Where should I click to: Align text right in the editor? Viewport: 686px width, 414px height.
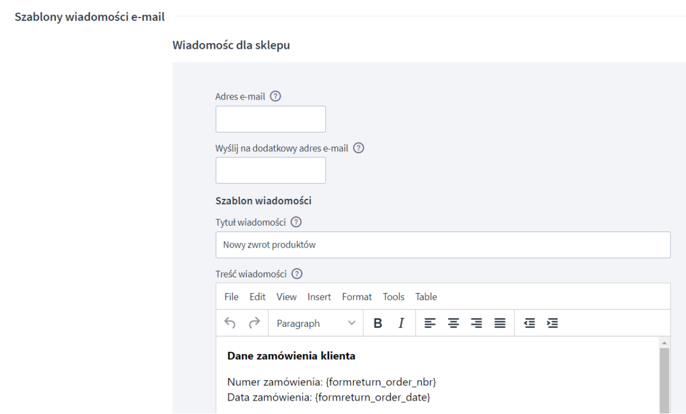[477, 323]
